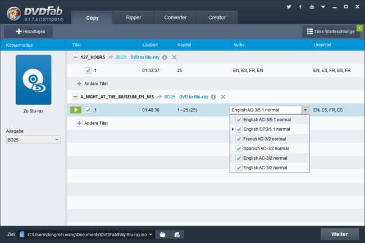Uncheck Spanish AC-3/2 normal audio track

point(239,148)
